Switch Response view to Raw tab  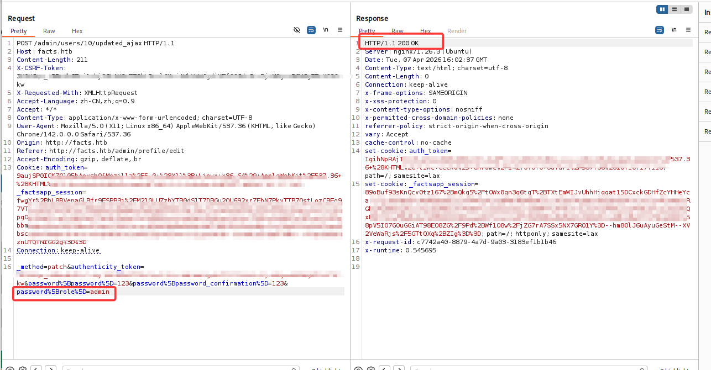click(x=397, y=31)
